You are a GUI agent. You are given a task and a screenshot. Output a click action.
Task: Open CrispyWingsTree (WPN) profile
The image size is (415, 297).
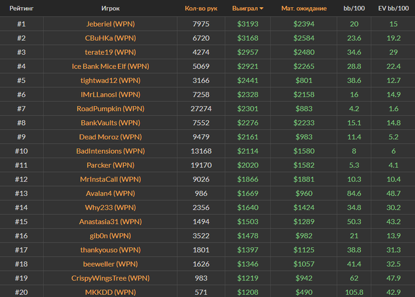point(110,278)
